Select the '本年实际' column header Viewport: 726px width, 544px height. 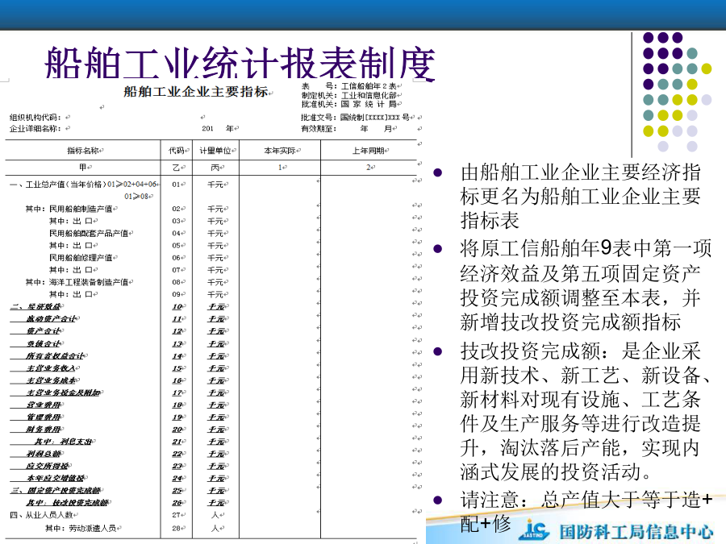tap(280, 151)
